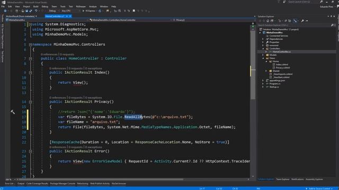Image resolution: width=339 pixels, height=190 pixels.
Task: Open the Debug configuration dropdown
Action: pyautogui.click(x=53, y=11)
